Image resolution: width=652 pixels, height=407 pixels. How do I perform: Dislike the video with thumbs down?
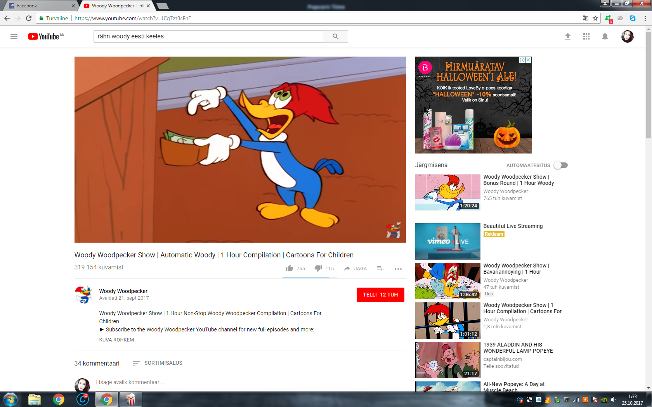[318, 268]
